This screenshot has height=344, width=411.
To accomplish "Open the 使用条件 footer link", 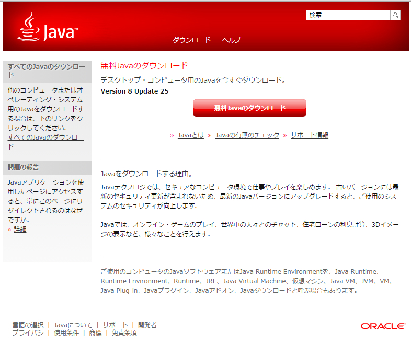I will (66, 333).
